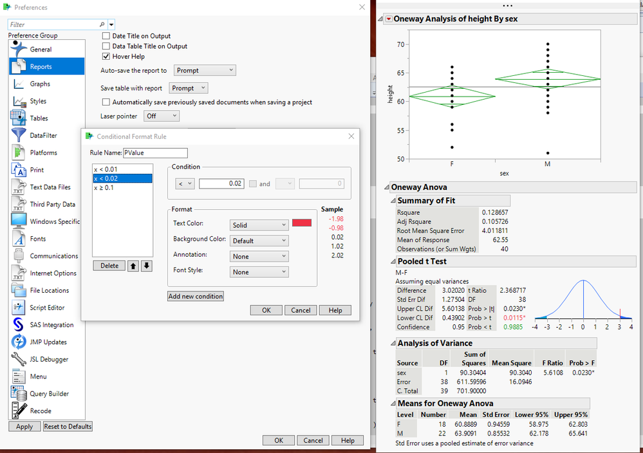Toggle automatically save previously saved documents
Image resolution: width=643 pixels, height=453 pixels.
point(106,102)
